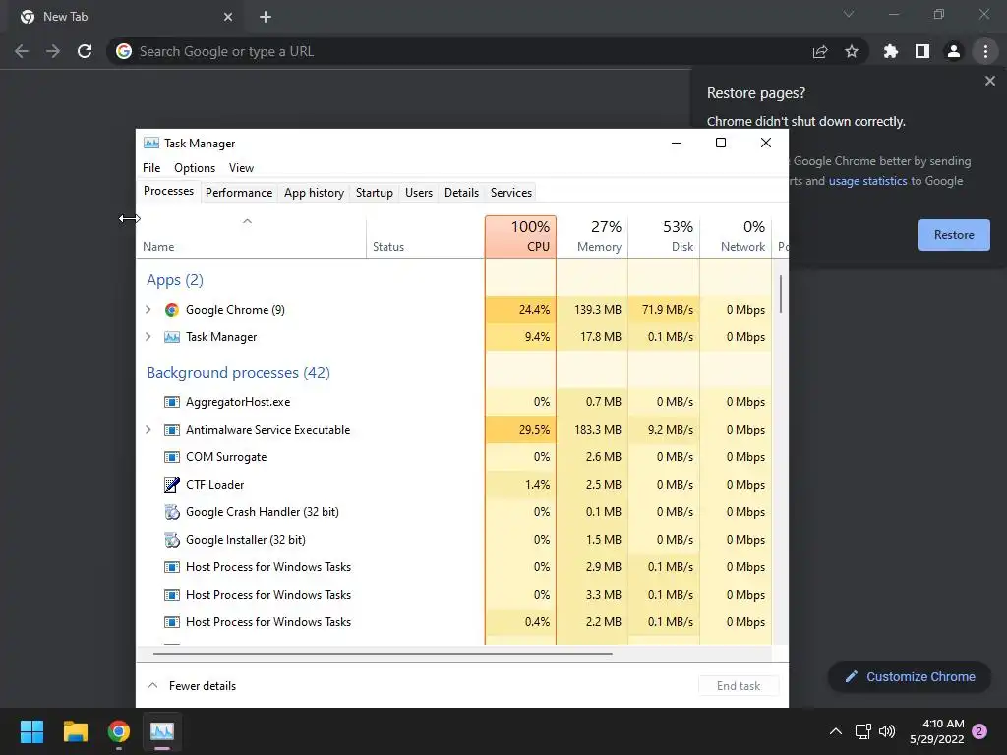The image size is (1007, 755).
Task: Dismiss the Restore pages popup
Action: 989,81
